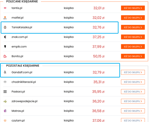Select the znak.com.pl store name link
The image size is (149, 122).
click(20, 37)
